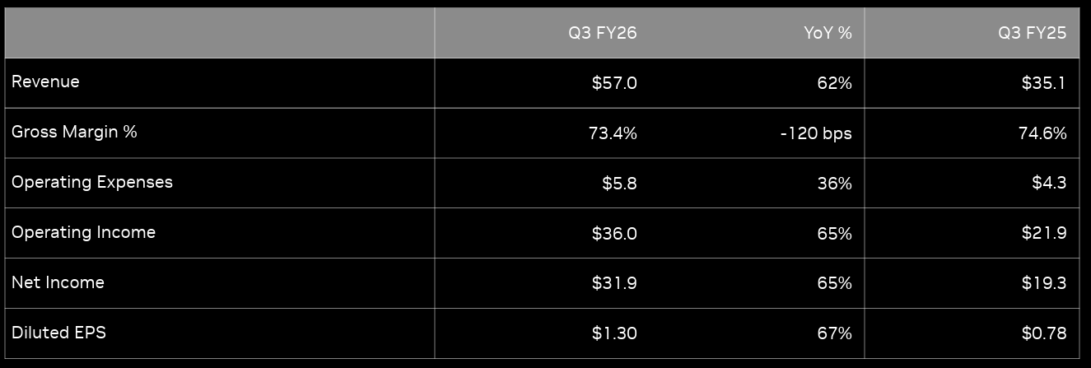Image resolution: width=1091 pixels, height=368 pixels.
Task: Click the Q3 FY25 column header
Action: click(1037, 33)
